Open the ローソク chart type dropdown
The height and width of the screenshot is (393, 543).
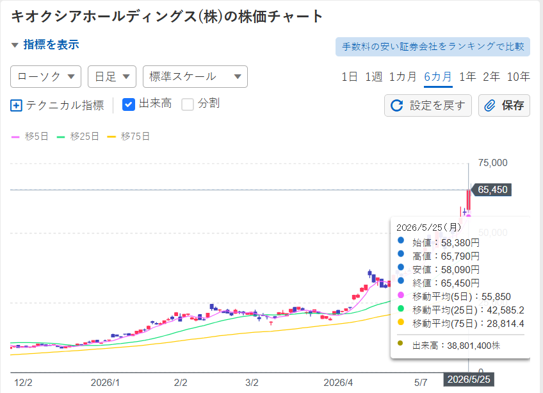(45, 77)
